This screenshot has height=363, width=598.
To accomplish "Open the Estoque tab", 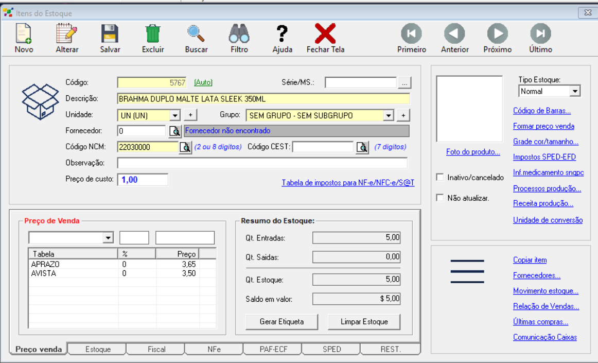I will (x=98, y=349).
